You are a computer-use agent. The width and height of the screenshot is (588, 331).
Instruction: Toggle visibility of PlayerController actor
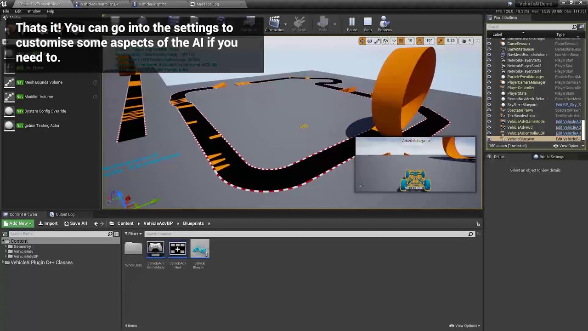pos(489,88)
